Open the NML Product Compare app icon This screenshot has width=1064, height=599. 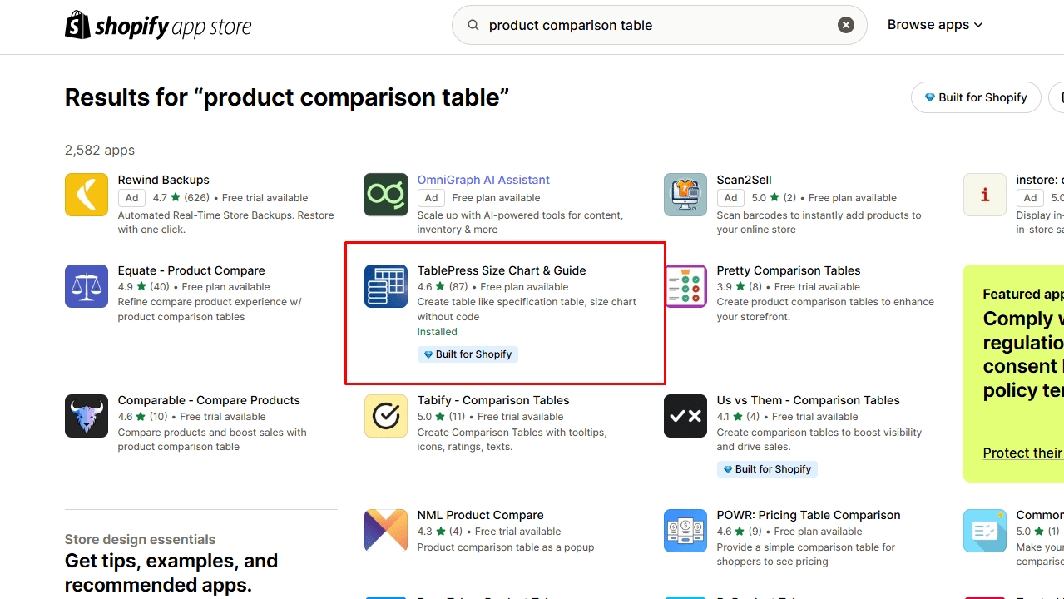[x=386, y=531]
